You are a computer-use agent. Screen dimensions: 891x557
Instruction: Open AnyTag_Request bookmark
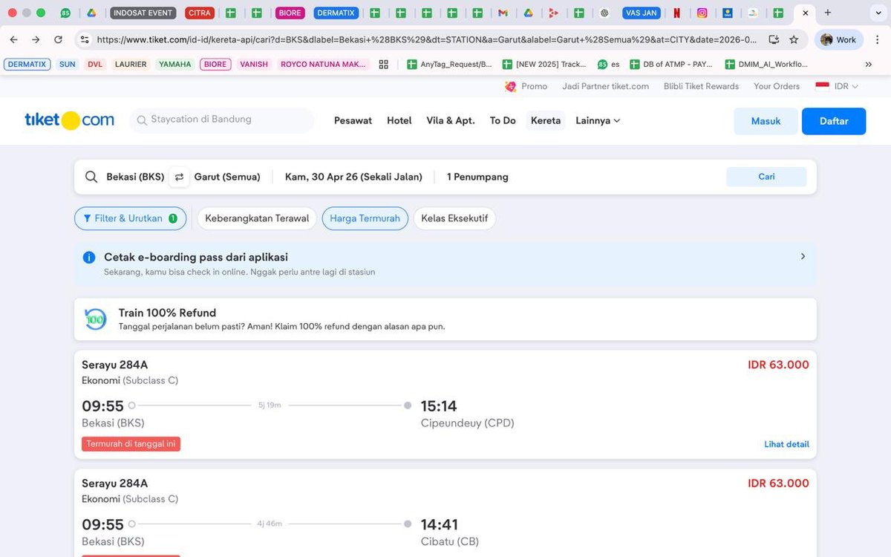coord(449,65)
